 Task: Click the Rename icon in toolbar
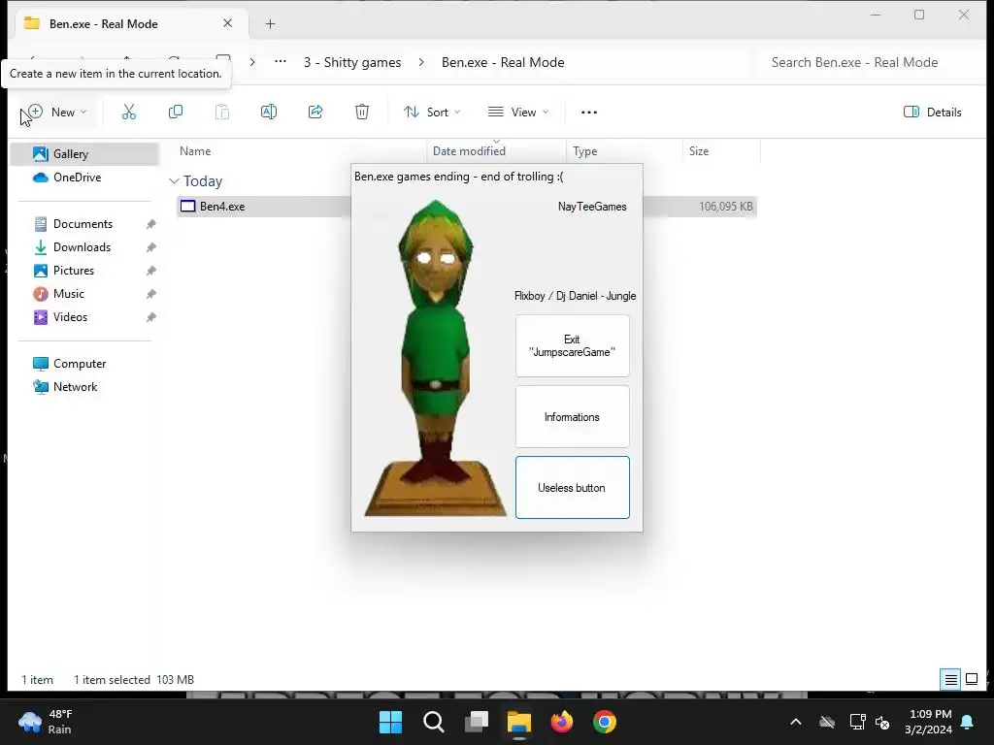point(269,113)
